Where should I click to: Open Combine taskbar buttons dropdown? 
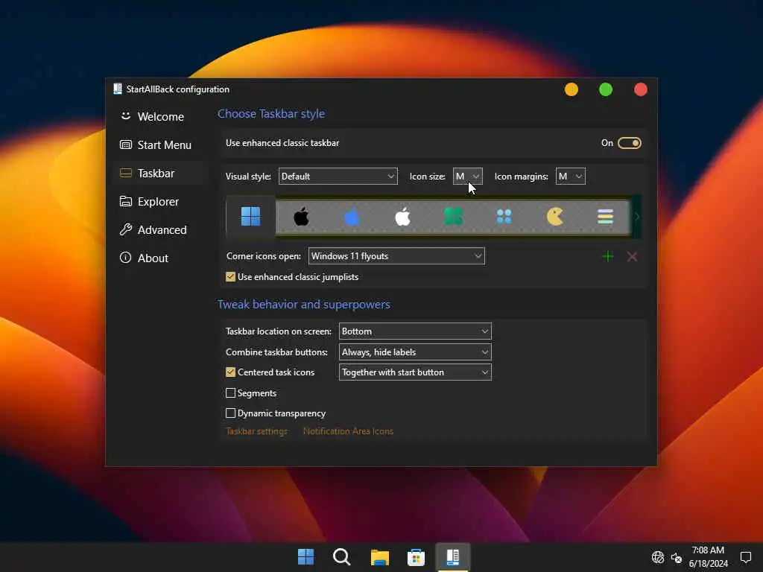[415, 352]
